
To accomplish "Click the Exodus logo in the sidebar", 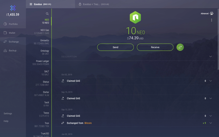I will (13, 8).
